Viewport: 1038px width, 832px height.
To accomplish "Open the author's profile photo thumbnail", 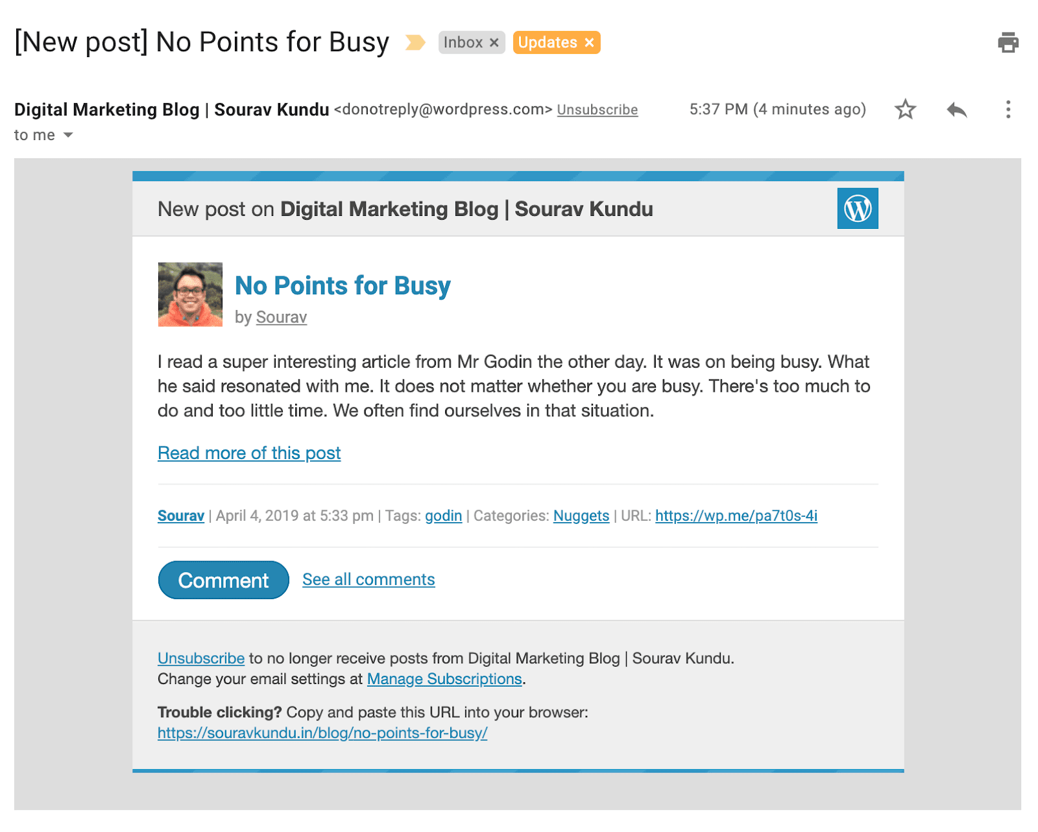I will pyautogui.click(x=190, y=294).
